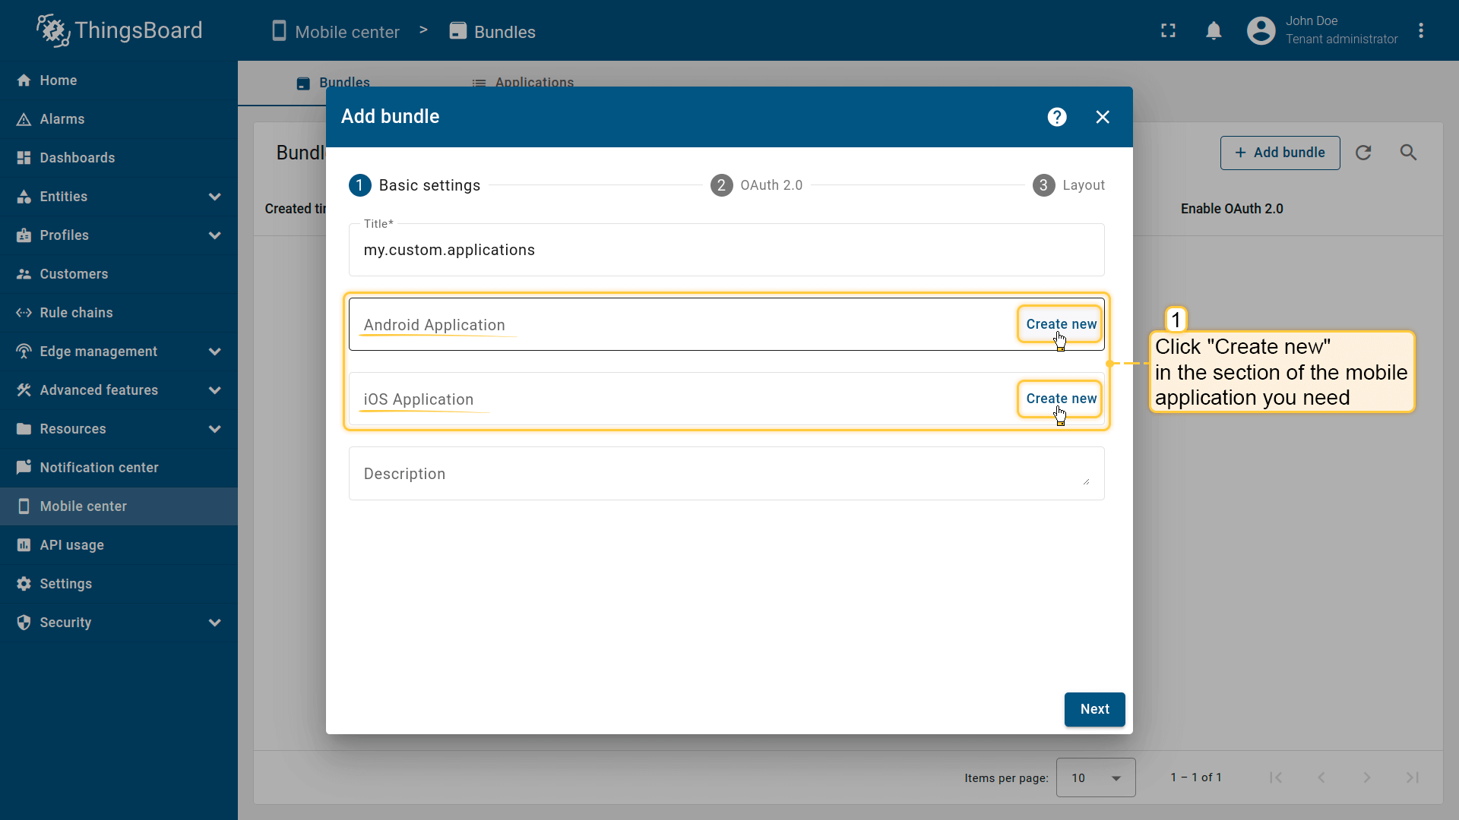
Task: Click the Next button
Action: pos(1094,709)
